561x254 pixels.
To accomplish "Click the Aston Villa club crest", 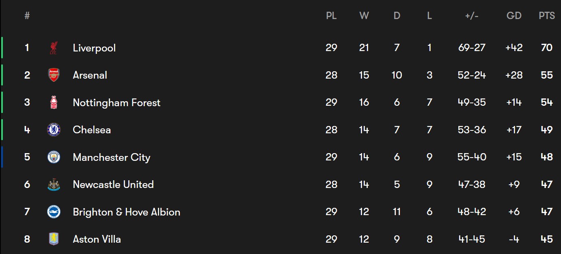I will [x=54, y=239].
